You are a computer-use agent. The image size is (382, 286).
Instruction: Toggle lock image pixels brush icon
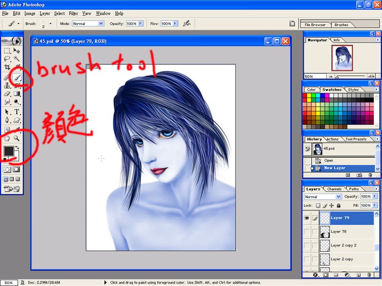tap(325, 205)
